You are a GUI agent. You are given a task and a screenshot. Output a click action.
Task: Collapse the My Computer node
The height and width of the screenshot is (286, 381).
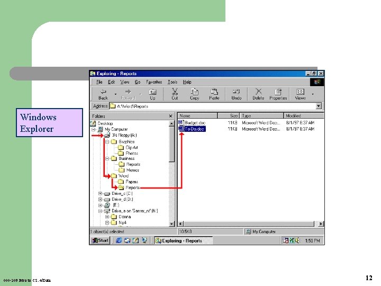(93, 129)
